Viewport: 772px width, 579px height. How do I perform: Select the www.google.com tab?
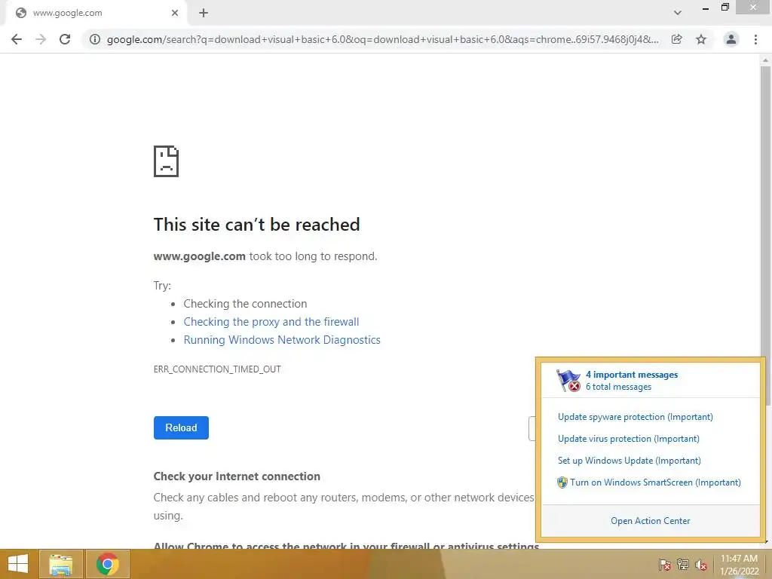(x=96, y=13)
